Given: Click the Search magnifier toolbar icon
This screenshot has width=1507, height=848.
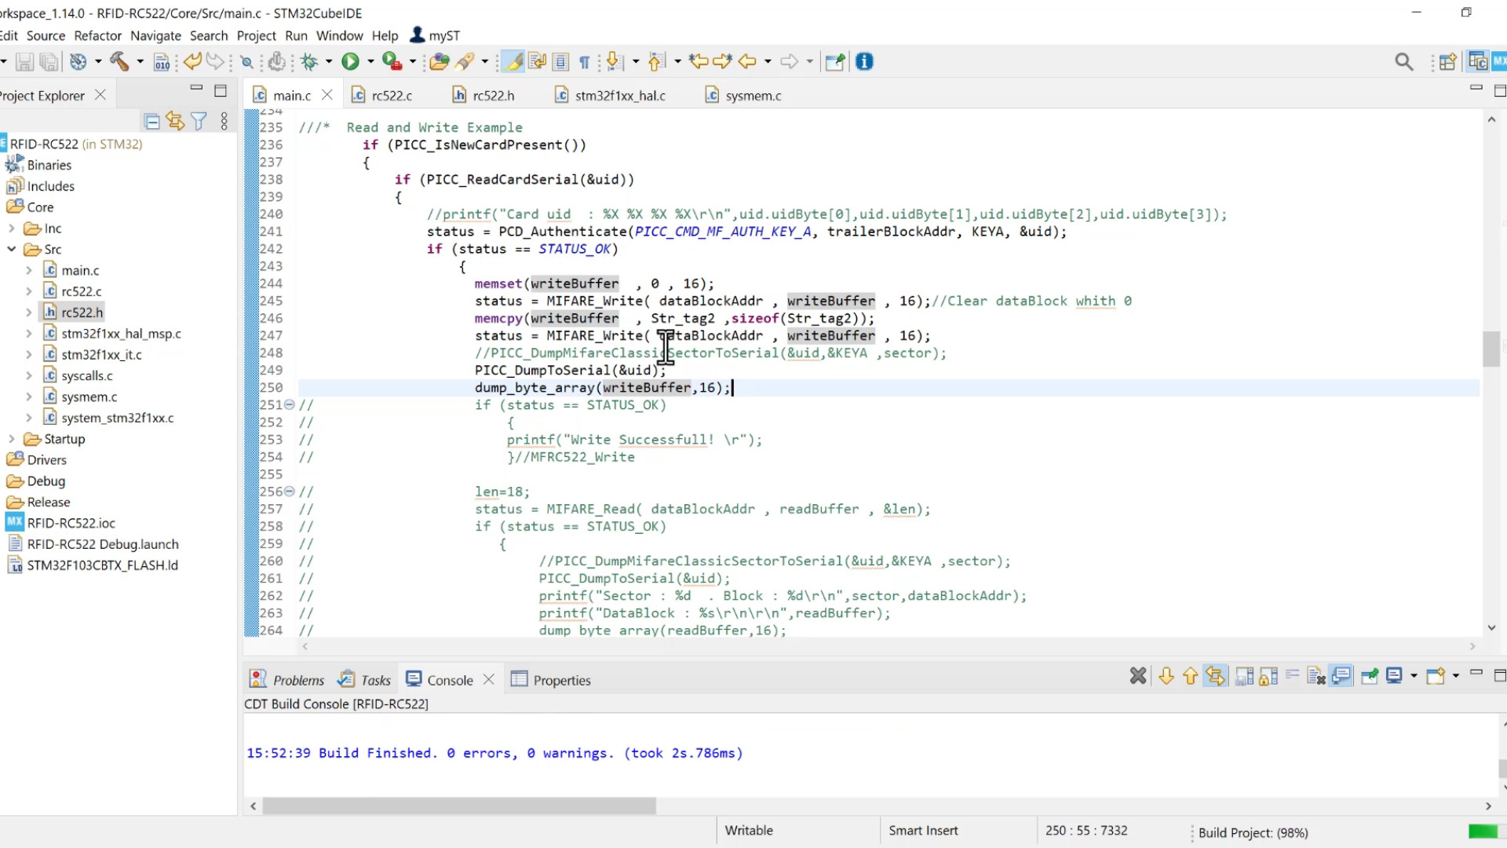Looking at the screenshot, I should click(x=1403, y=61).
